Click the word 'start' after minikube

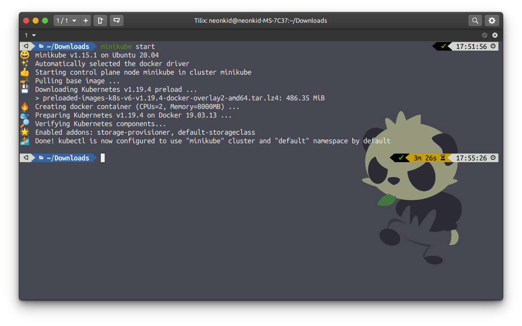tap(145, 46)
